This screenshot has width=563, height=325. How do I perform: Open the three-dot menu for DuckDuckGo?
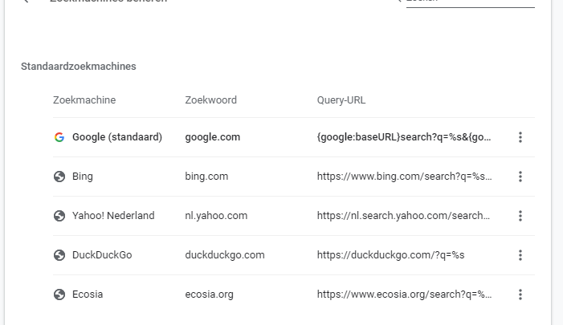point(520,255)
